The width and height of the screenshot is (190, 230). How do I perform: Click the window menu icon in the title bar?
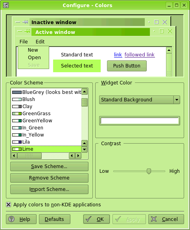(6, 5)
